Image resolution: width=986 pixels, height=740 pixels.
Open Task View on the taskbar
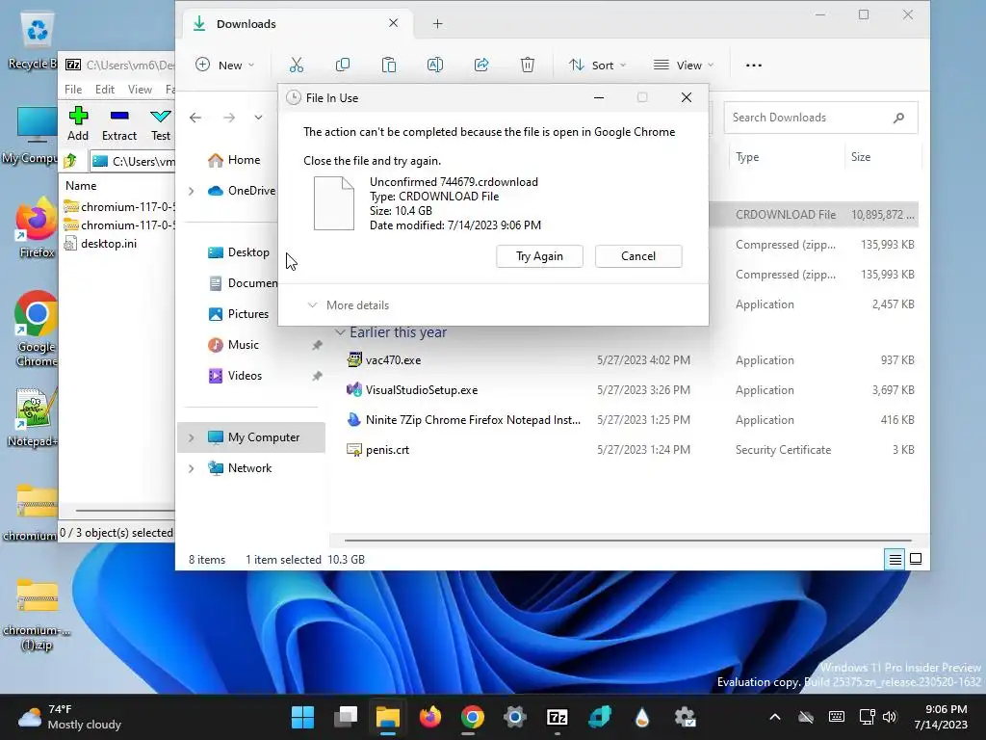(346, 717)
